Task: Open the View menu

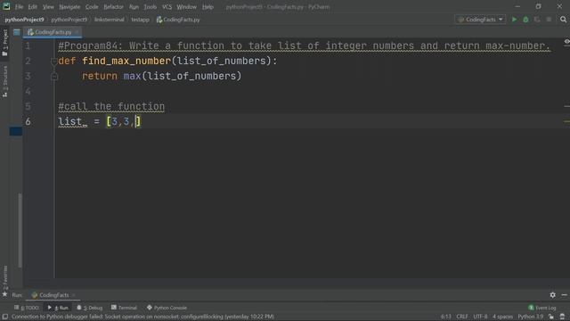Action: 48,7
